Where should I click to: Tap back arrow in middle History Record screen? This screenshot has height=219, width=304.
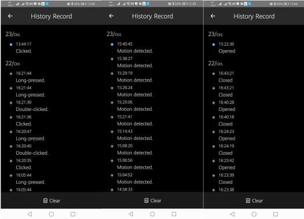[x=111, y=16]
